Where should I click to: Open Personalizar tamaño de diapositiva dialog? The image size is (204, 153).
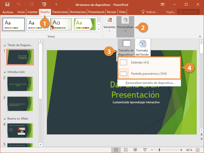150,83
